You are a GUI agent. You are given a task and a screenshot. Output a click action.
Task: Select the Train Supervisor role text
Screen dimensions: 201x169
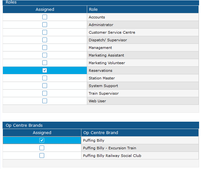pos(104,93)
